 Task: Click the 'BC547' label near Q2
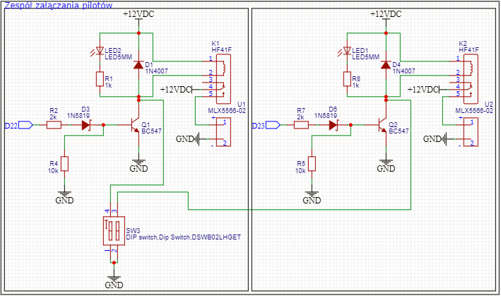coord(399,131)
